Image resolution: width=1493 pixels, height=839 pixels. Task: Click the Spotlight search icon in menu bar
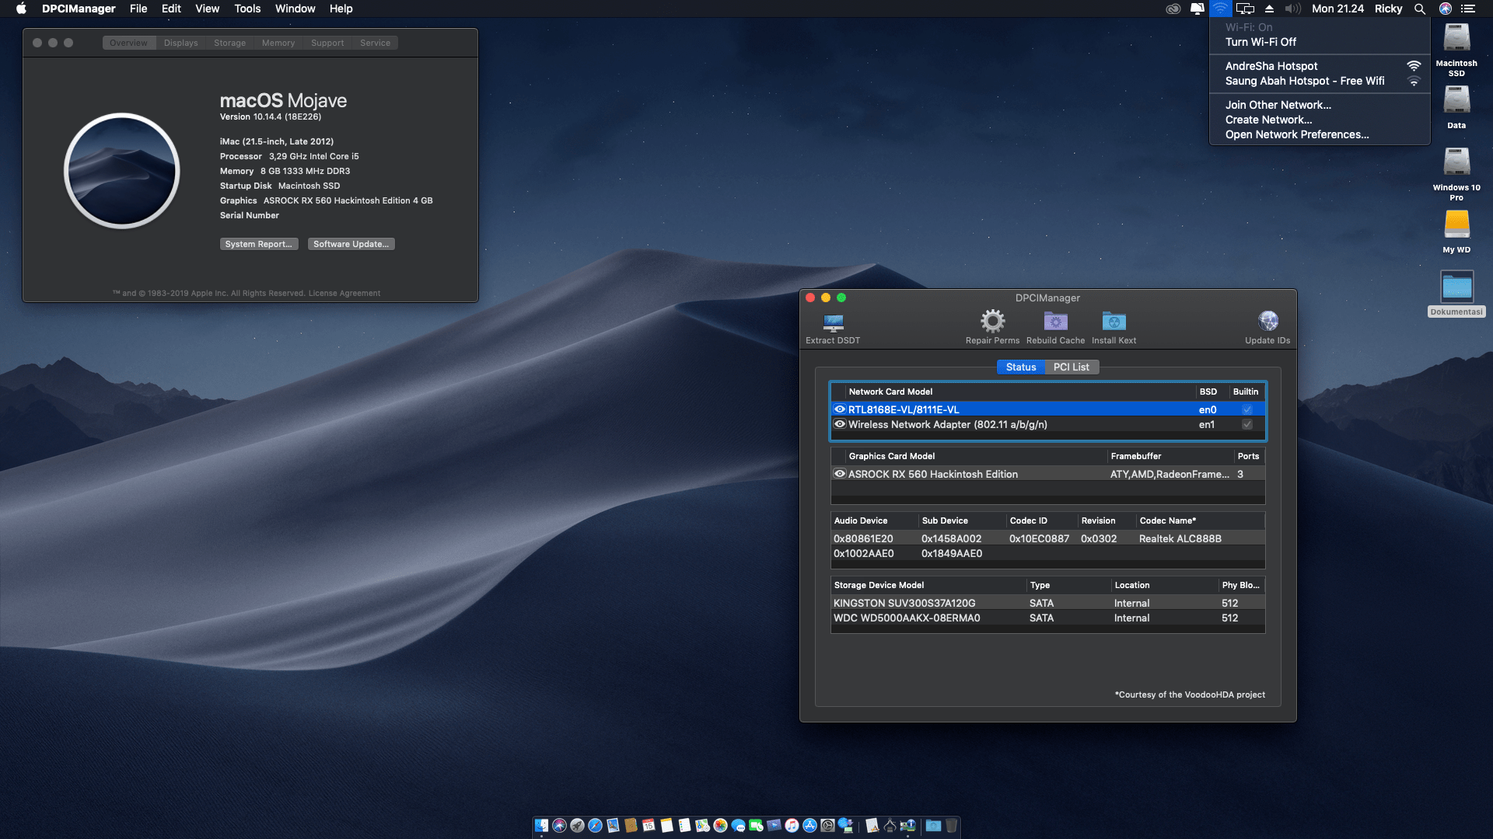pos(1420,9)
